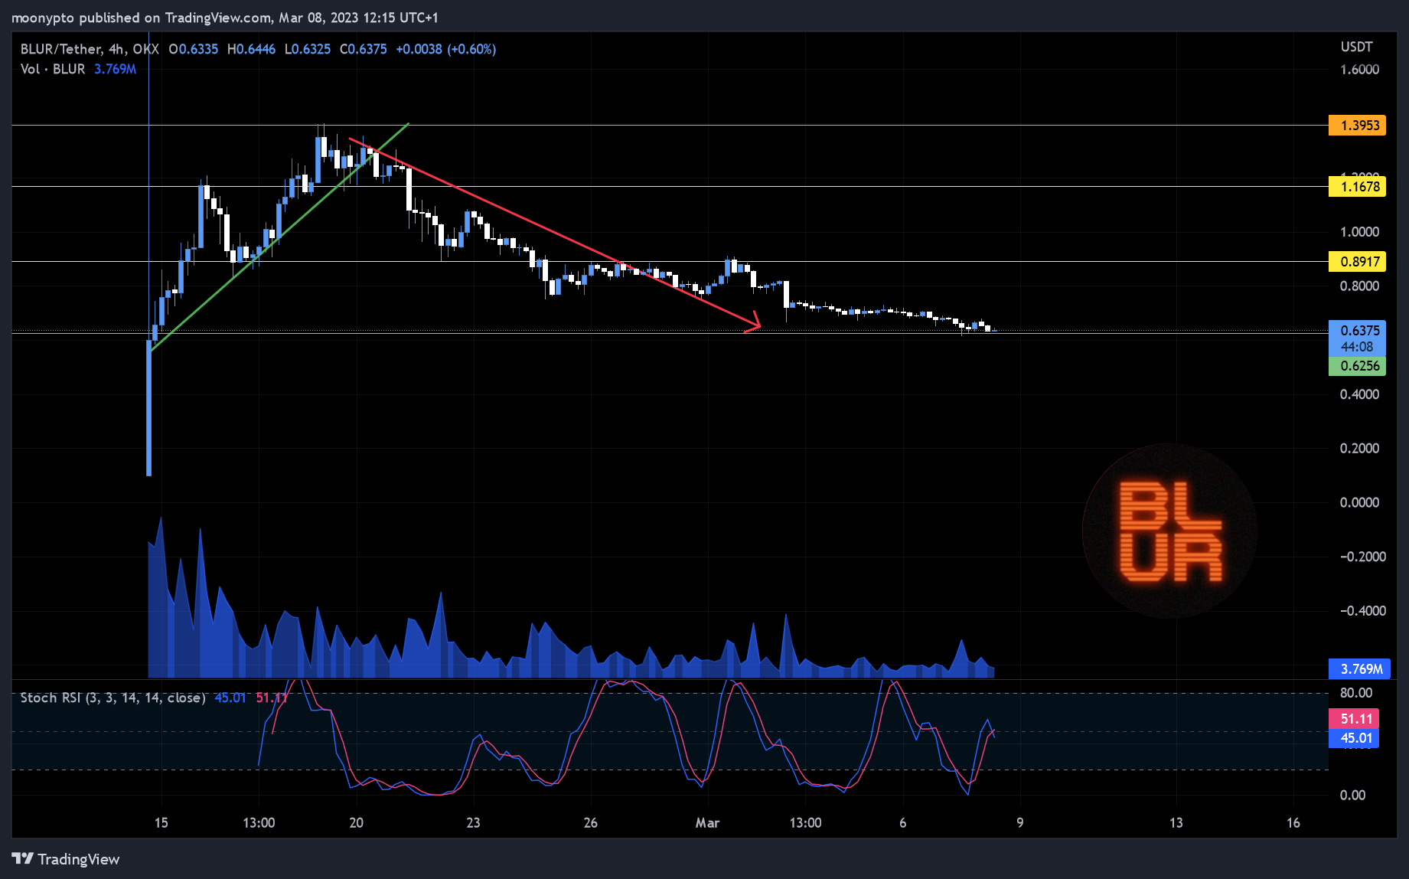
Task: Click the 0.4000 price axis tick
Action: point(1359,394)
